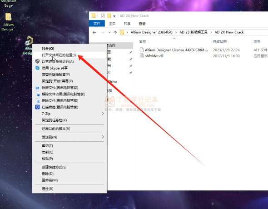
Task: Open the 文件 ribbon tab
Action: [x=97, y=24]
